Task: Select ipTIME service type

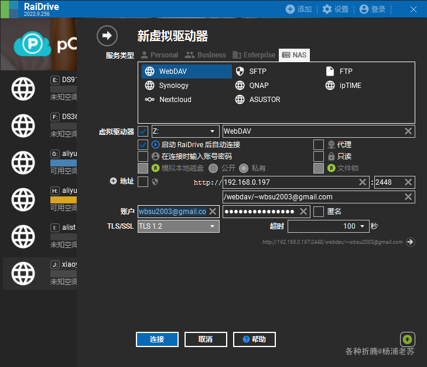Action: pyautogui.click(x=343, y=86)
